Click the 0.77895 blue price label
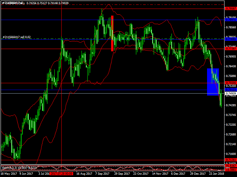This screenshot has width=237, height=177. [x=231, y=39]
